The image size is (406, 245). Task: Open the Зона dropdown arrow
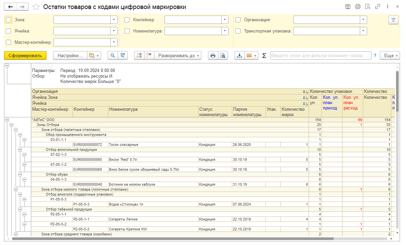[x=114, y=20]
